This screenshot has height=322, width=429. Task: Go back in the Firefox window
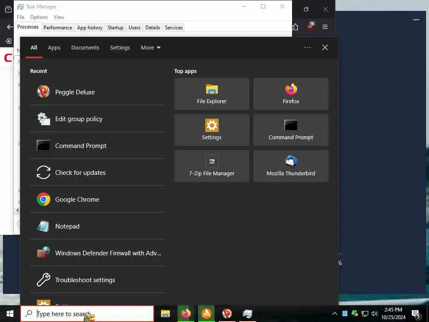coord(10,27)
